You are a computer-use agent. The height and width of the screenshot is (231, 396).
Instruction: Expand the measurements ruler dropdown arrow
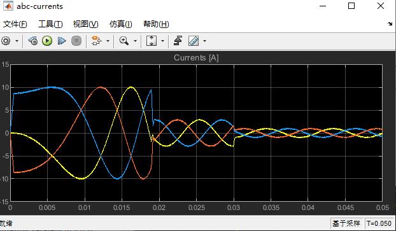(x=204, y=41)
